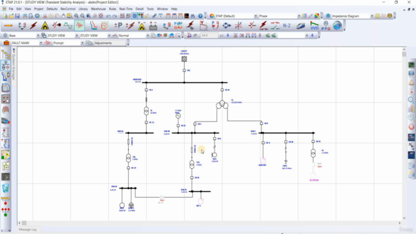Open the Message Log link
The image size is (416, 234).
pos(27,229)
